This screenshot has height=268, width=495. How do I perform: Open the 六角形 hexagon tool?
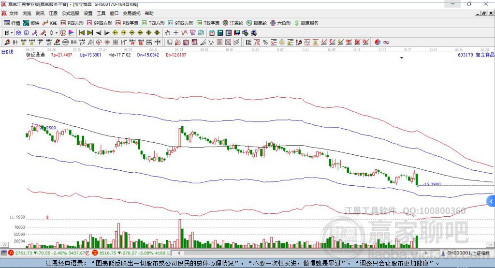click(280, 23)
